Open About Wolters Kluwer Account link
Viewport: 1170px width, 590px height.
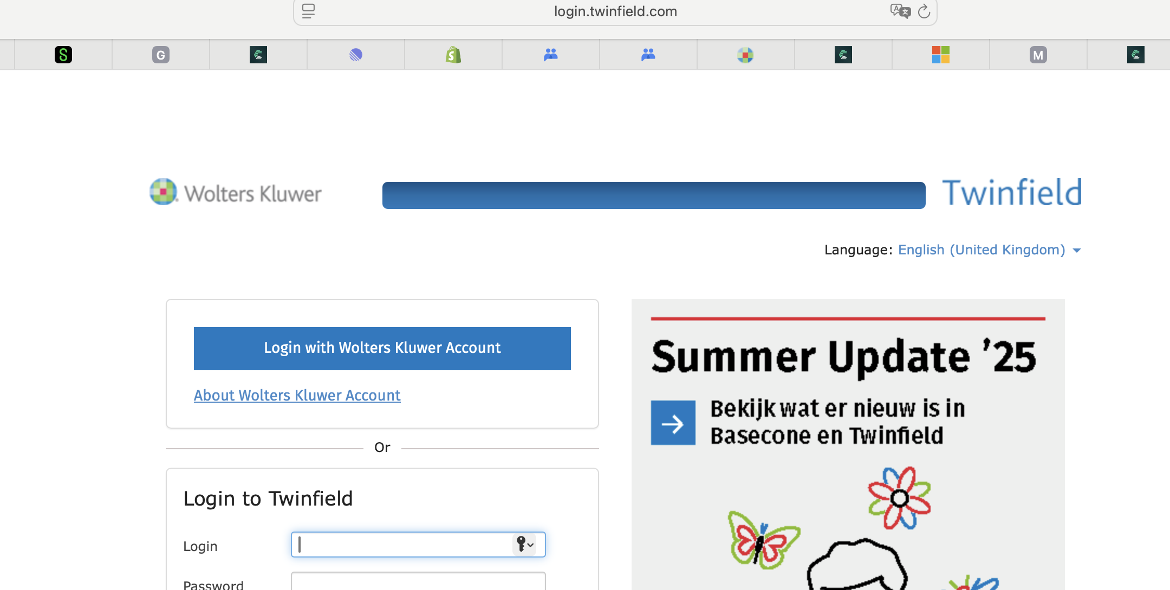click(297, 395)
